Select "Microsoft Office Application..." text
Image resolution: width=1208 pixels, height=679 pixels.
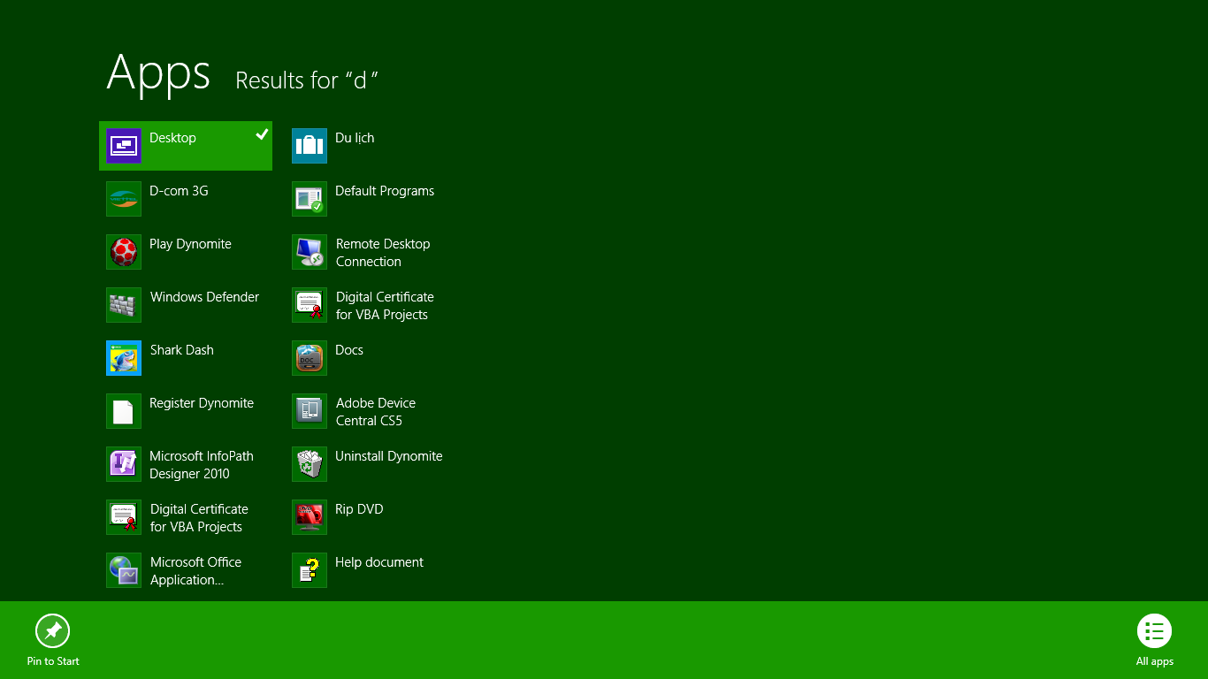(195, 571)
